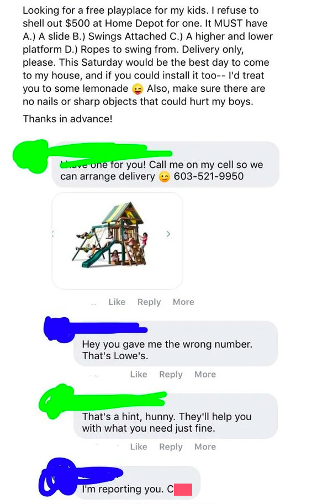Viewport: 317px width, 504px height.
Task: Open More menu on Lowe's comment
Action: (x=205, y=374)
